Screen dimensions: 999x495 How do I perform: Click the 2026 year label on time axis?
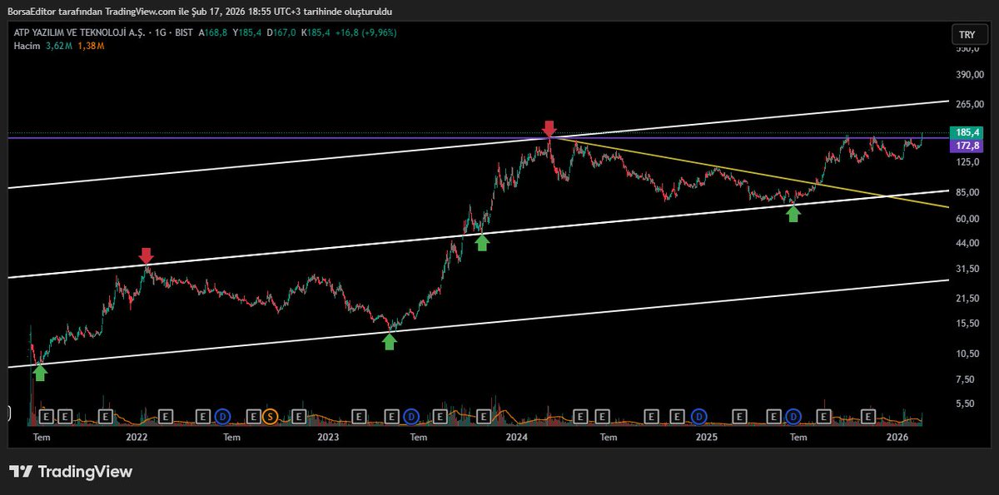click(897, 437)
